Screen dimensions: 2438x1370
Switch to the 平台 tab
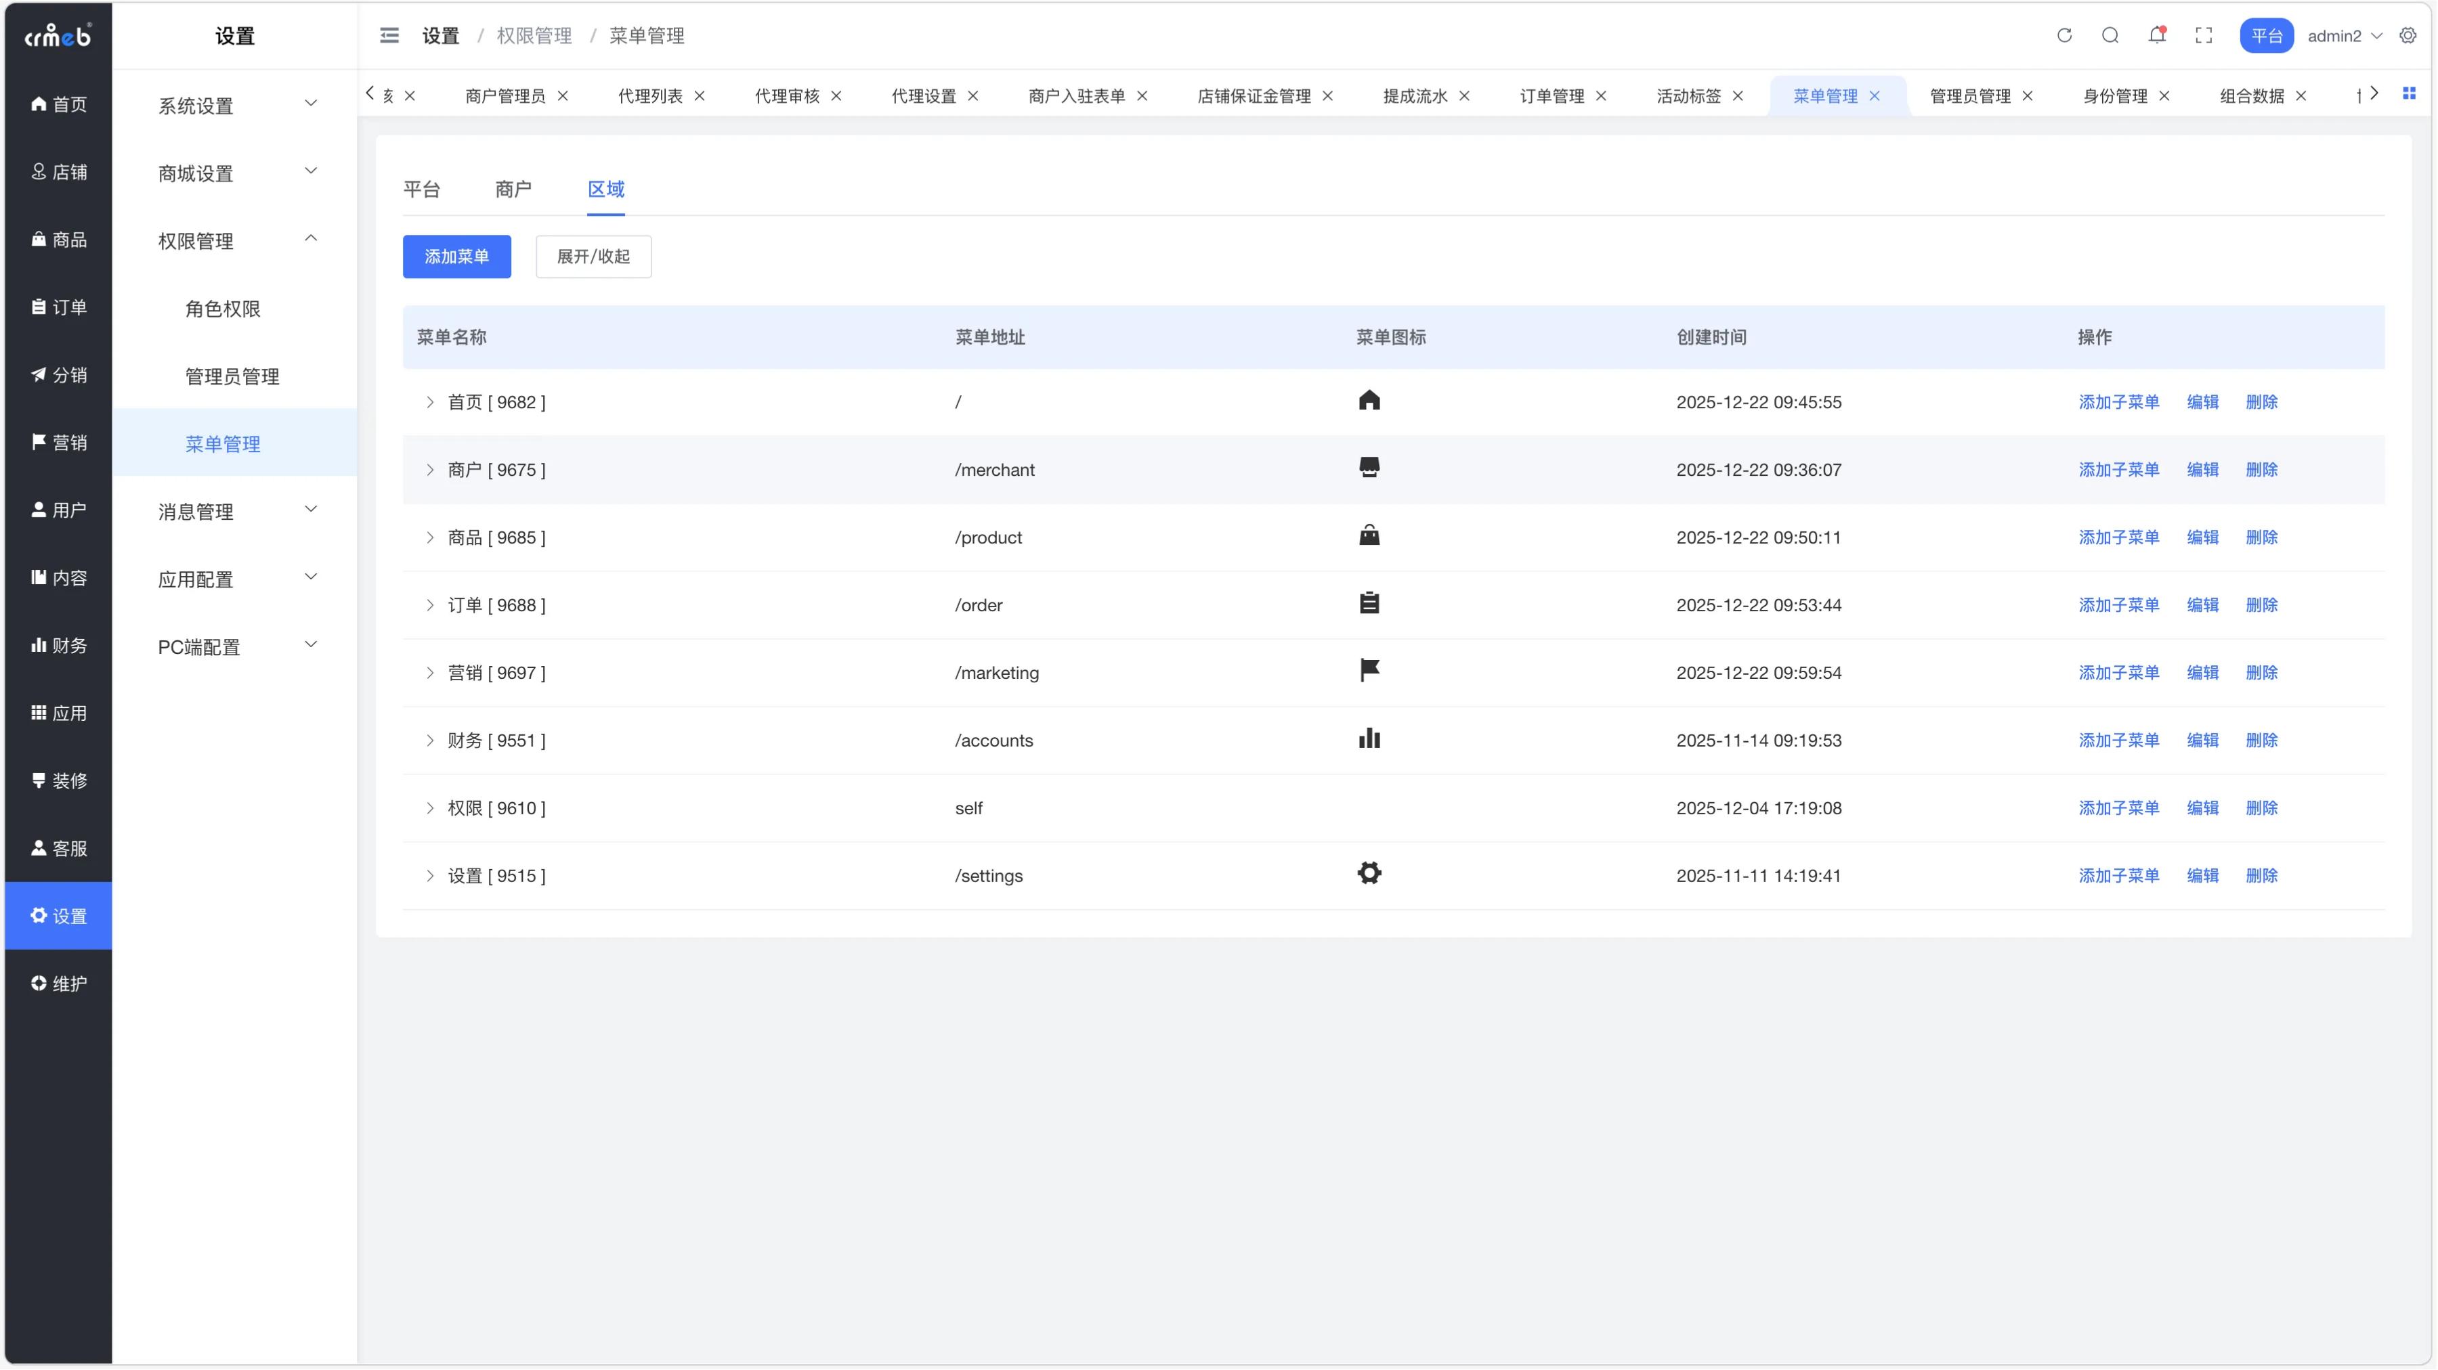[x=421, y=190]
